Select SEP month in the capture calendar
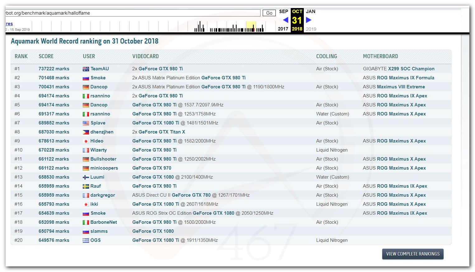The width and height of the screenshot is (475, 272). click(x=283, y=12)
